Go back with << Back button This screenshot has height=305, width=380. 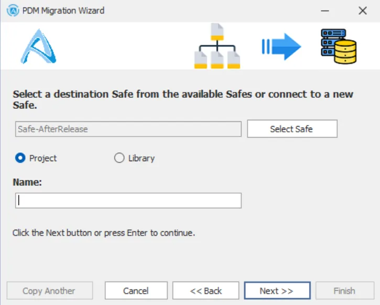tap(206, 291)
